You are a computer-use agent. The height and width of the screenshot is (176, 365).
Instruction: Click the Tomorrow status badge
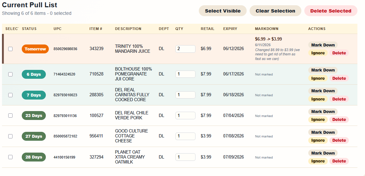click(x=35, y=49)
